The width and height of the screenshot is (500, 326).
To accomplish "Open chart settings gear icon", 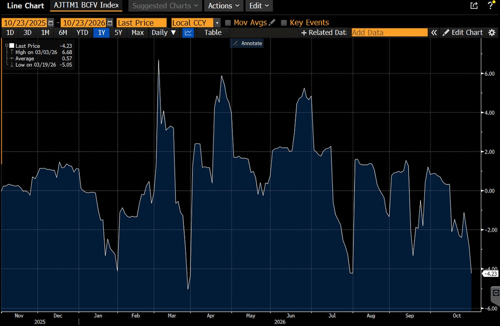I will pos(492,32).
